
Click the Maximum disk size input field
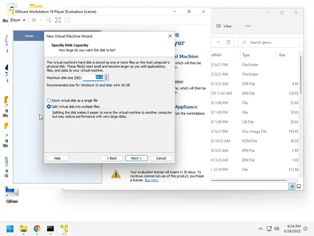93,77
